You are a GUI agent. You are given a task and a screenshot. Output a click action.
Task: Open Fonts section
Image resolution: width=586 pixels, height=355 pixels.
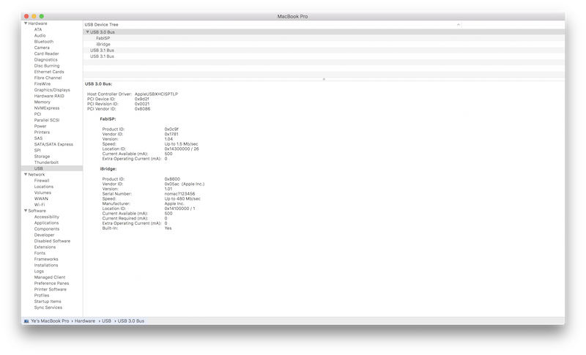(40, 253)
